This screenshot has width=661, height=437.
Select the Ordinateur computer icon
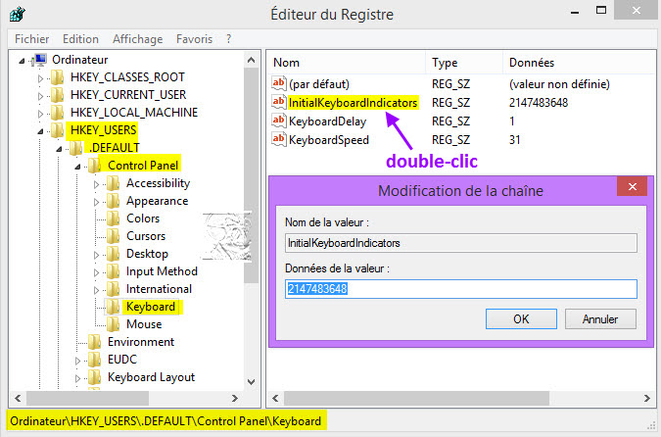pos(40,60)
